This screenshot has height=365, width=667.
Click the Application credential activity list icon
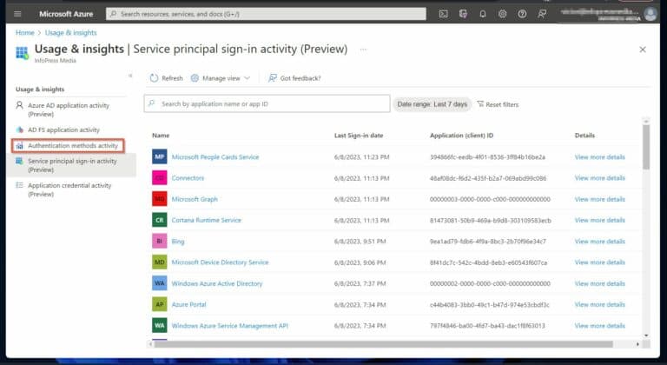coord(20,185)
